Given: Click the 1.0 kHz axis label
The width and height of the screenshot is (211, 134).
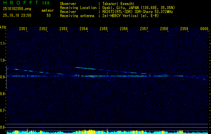Looking at the screenshot, I should coord(3,61).
